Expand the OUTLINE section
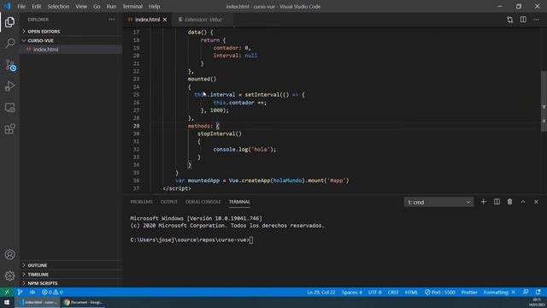This screenshot has height=308, width=547. click(71, 265)
